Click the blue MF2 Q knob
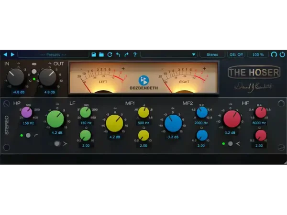 (x=202, y=136)
